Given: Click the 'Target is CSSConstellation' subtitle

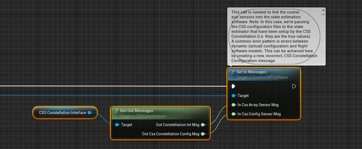Looking at the screenshot, I should pyautogui.click(x=143, y=116).
